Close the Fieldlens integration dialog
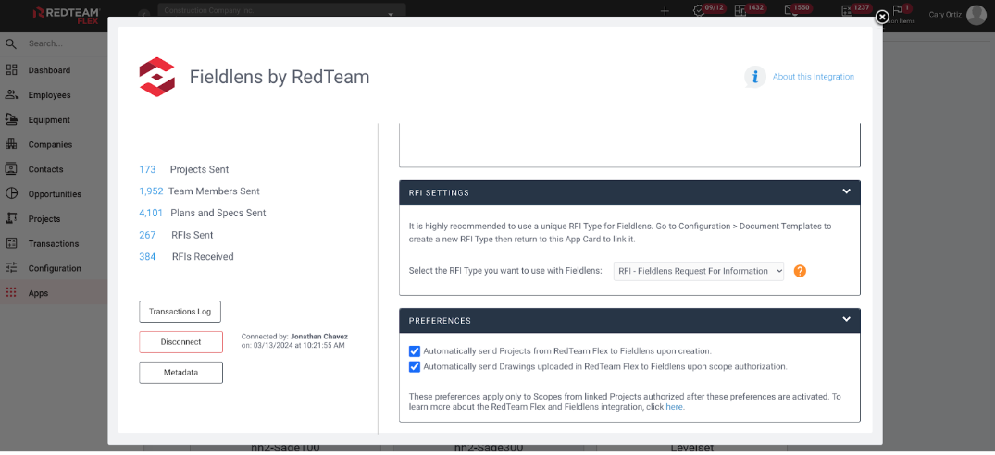This screenshot has height=455, width=995. (x=881, y=18)
